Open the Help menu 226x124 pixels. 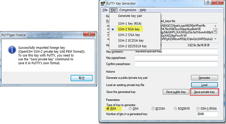coord(143,10)
